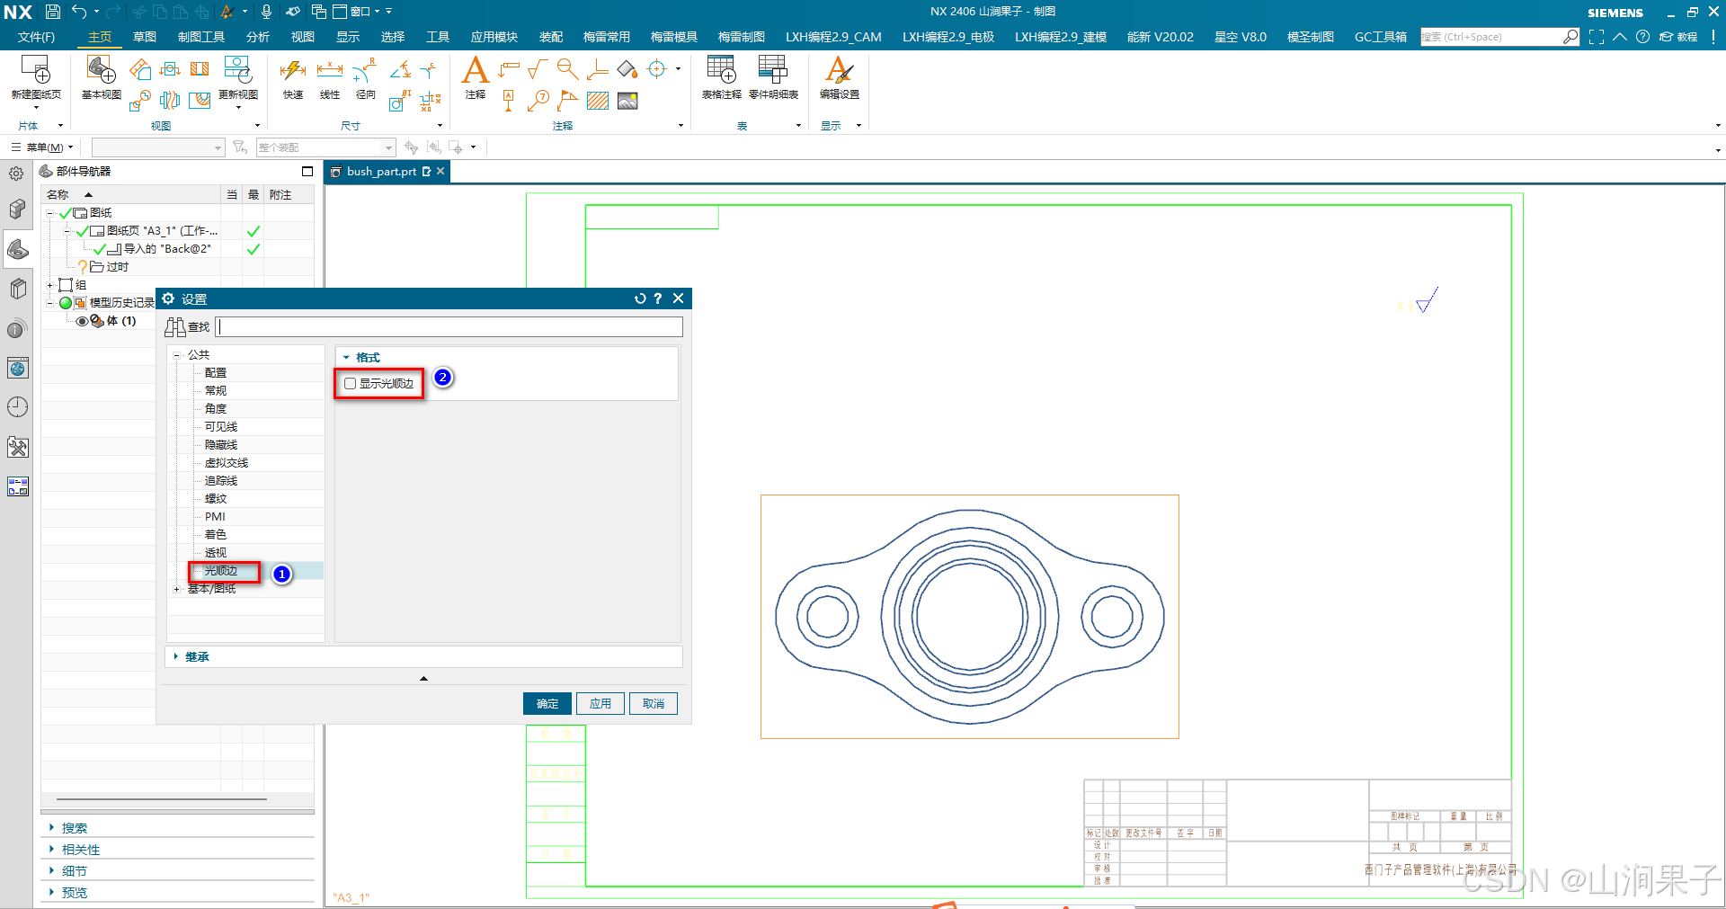Image resolution: width=1726 pixels, height=909 pixels.
Task: Switch to the 制图工具 ribbon tab
Action: (x=201, y=37)
